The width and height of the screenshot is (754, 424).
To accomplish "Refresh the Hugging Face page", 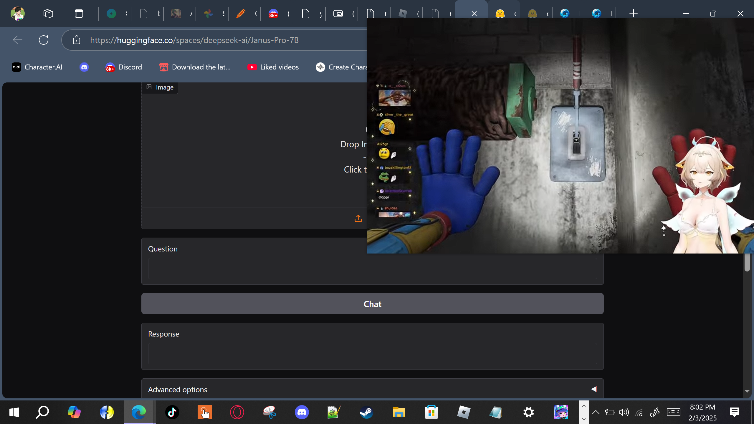I will [x=44, y=40].
